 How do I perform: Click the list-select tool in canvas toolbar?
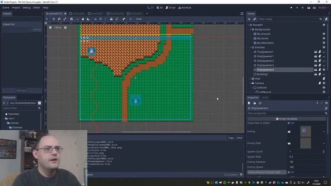pos(71,19)
